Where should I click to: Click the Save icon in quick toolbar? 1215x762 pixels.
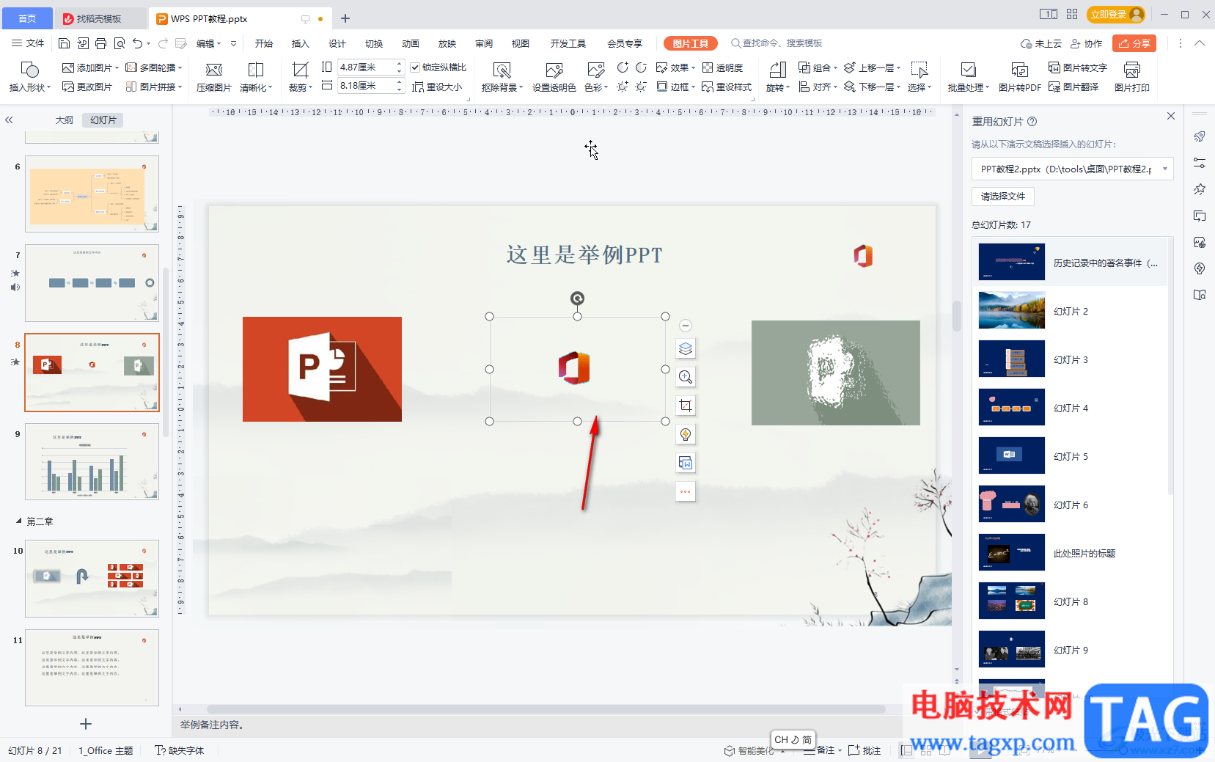pyautogui.click(x=64, y=43)
